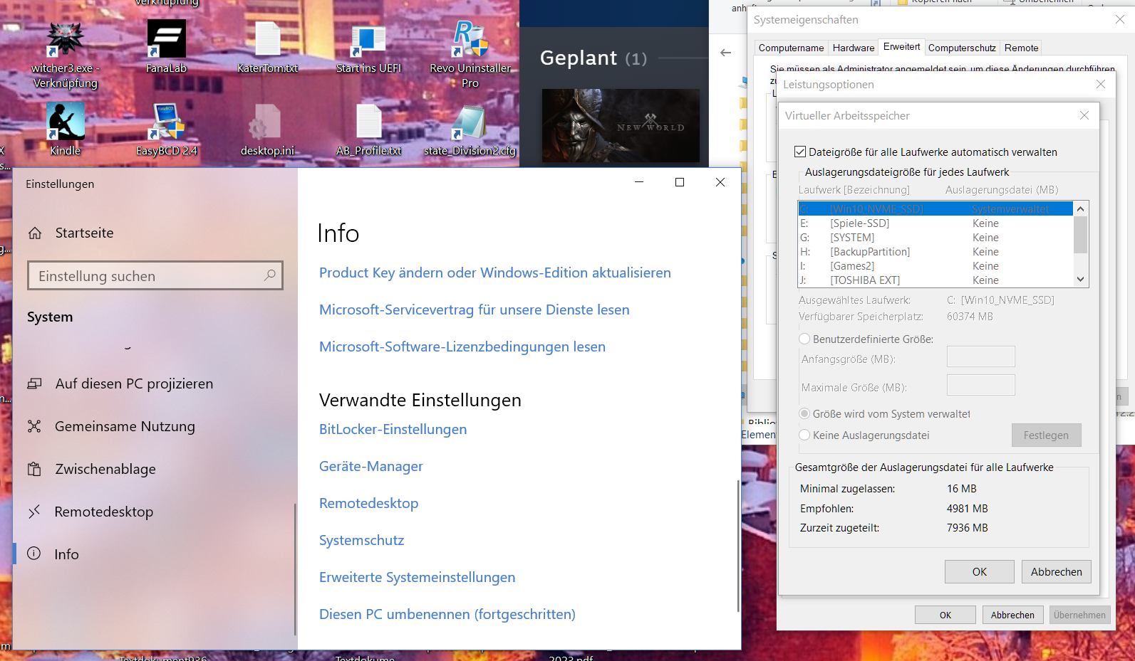Image resolution: width=1135 pixels, height=661 pixels.
Task: Switch to the Computername tab
Action: tap(791, 48)
